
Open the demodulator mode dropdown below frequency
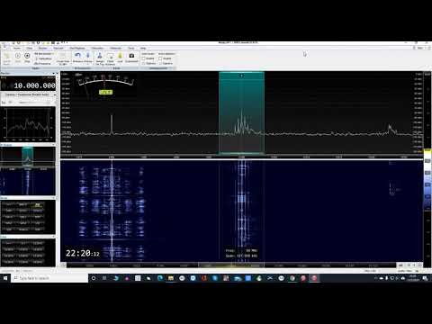[29, 94]
